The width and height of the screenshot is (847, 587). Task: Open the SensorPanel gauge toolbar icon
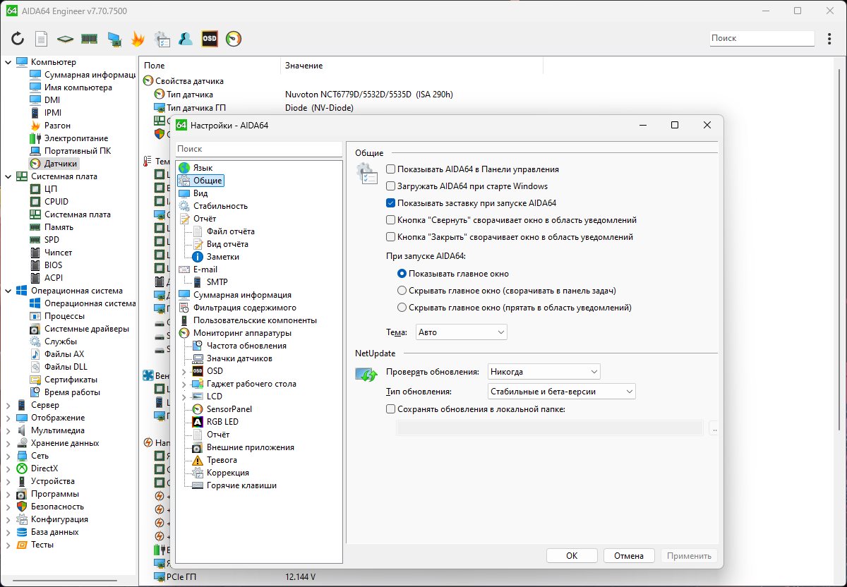pyautogui.click(x=234, y=39)
